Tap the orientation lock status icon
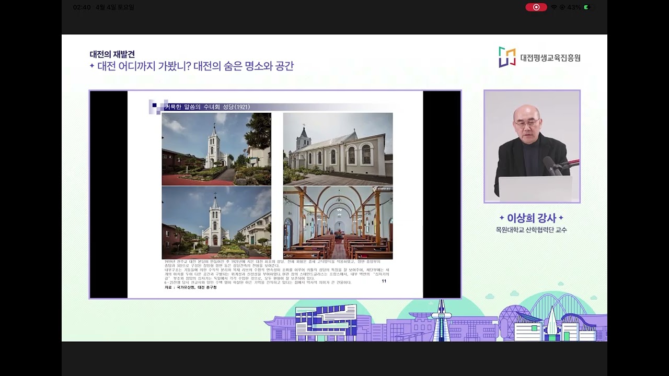Image resolution: width=669 pixels, height=376 pixels. (x=562, y=7)
